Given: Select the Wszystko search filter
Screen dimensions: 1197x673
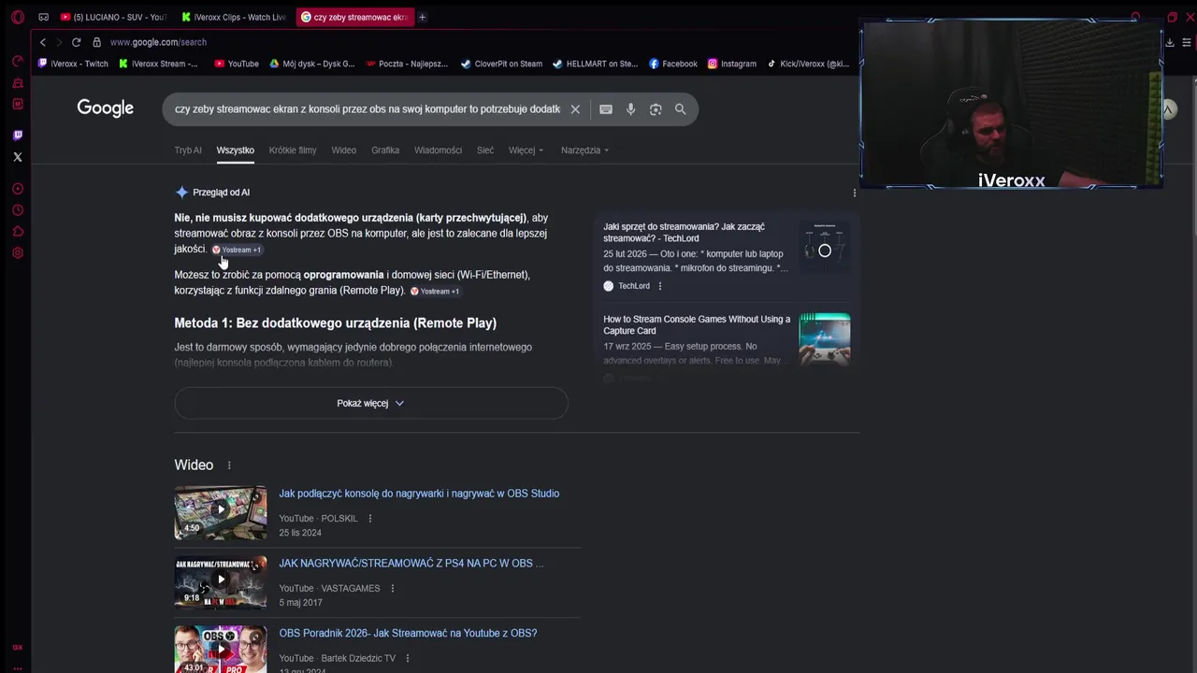Looking at the screenshot, I should point(235,150).
